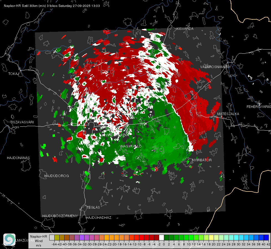The image size is (271, 249).
Task: Select the TISZAVASVÁRI label
Action: [x=22, y=122]
